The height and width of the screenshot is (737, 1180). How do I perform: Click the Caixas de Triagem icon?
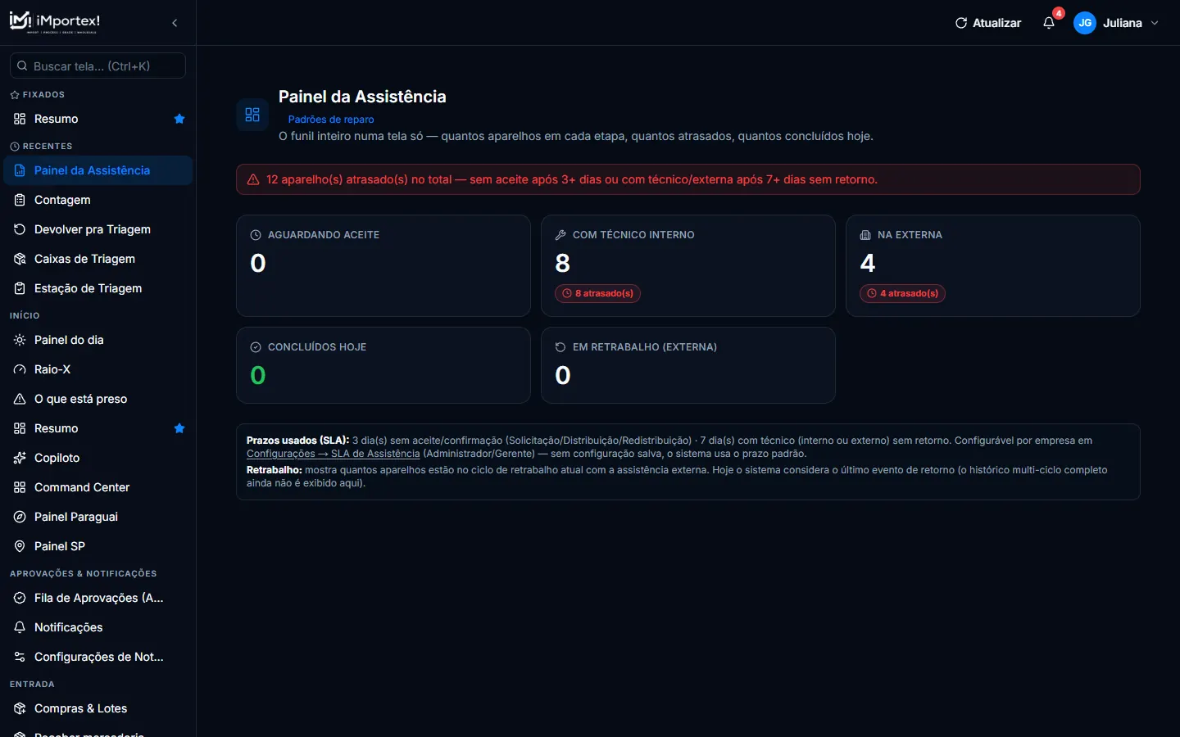point(20,259)
